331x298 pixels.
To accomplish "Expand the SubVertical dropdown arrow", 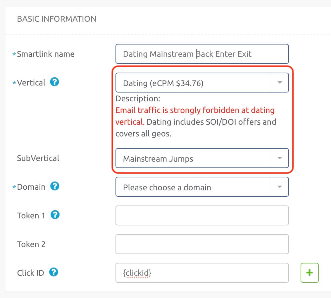I will click(280, 158).
